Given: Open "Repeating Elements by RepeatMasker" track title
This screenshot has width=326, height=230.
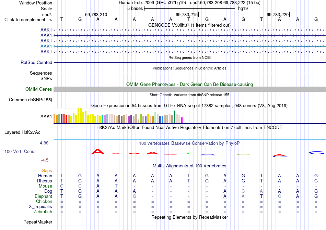Looking at the screenshot, I should [x=189, y=217].
